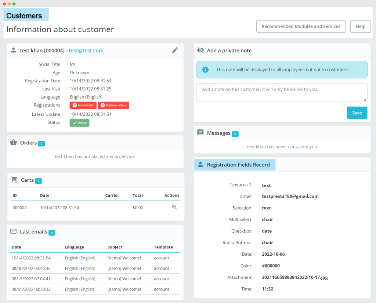Screen dimensions: 376x303
Task: Toggle the Partner offers registration badge
Action: click(x=113, y=106)
